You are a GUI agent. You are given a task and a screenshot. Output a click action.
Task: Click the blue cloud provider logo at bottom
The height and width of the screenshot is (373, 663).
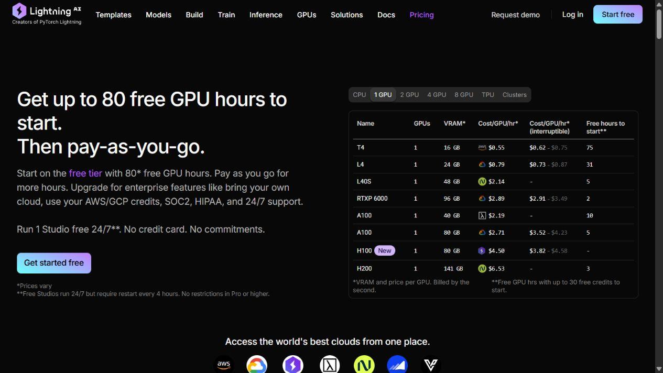coord(397,364)
